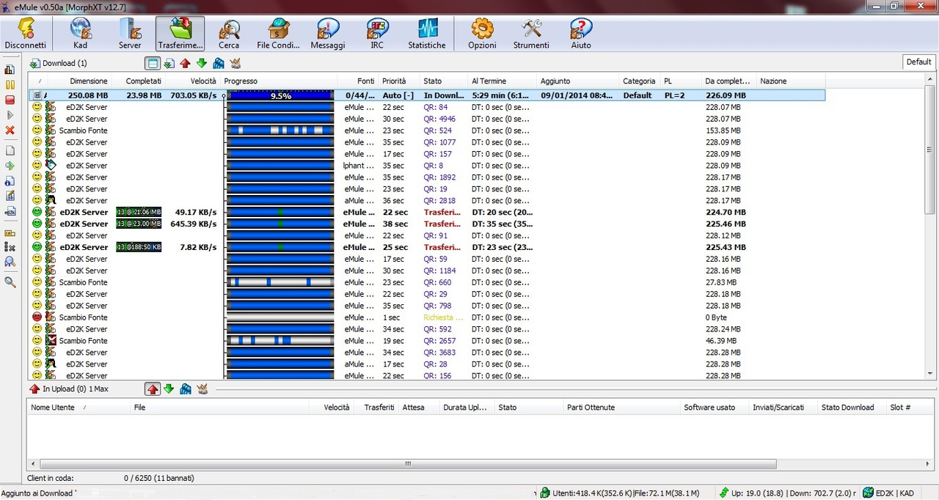Click the gray resume play icon in sidebar
The image size is (939, 500).
pyautogui.click(x=10, y=115)
